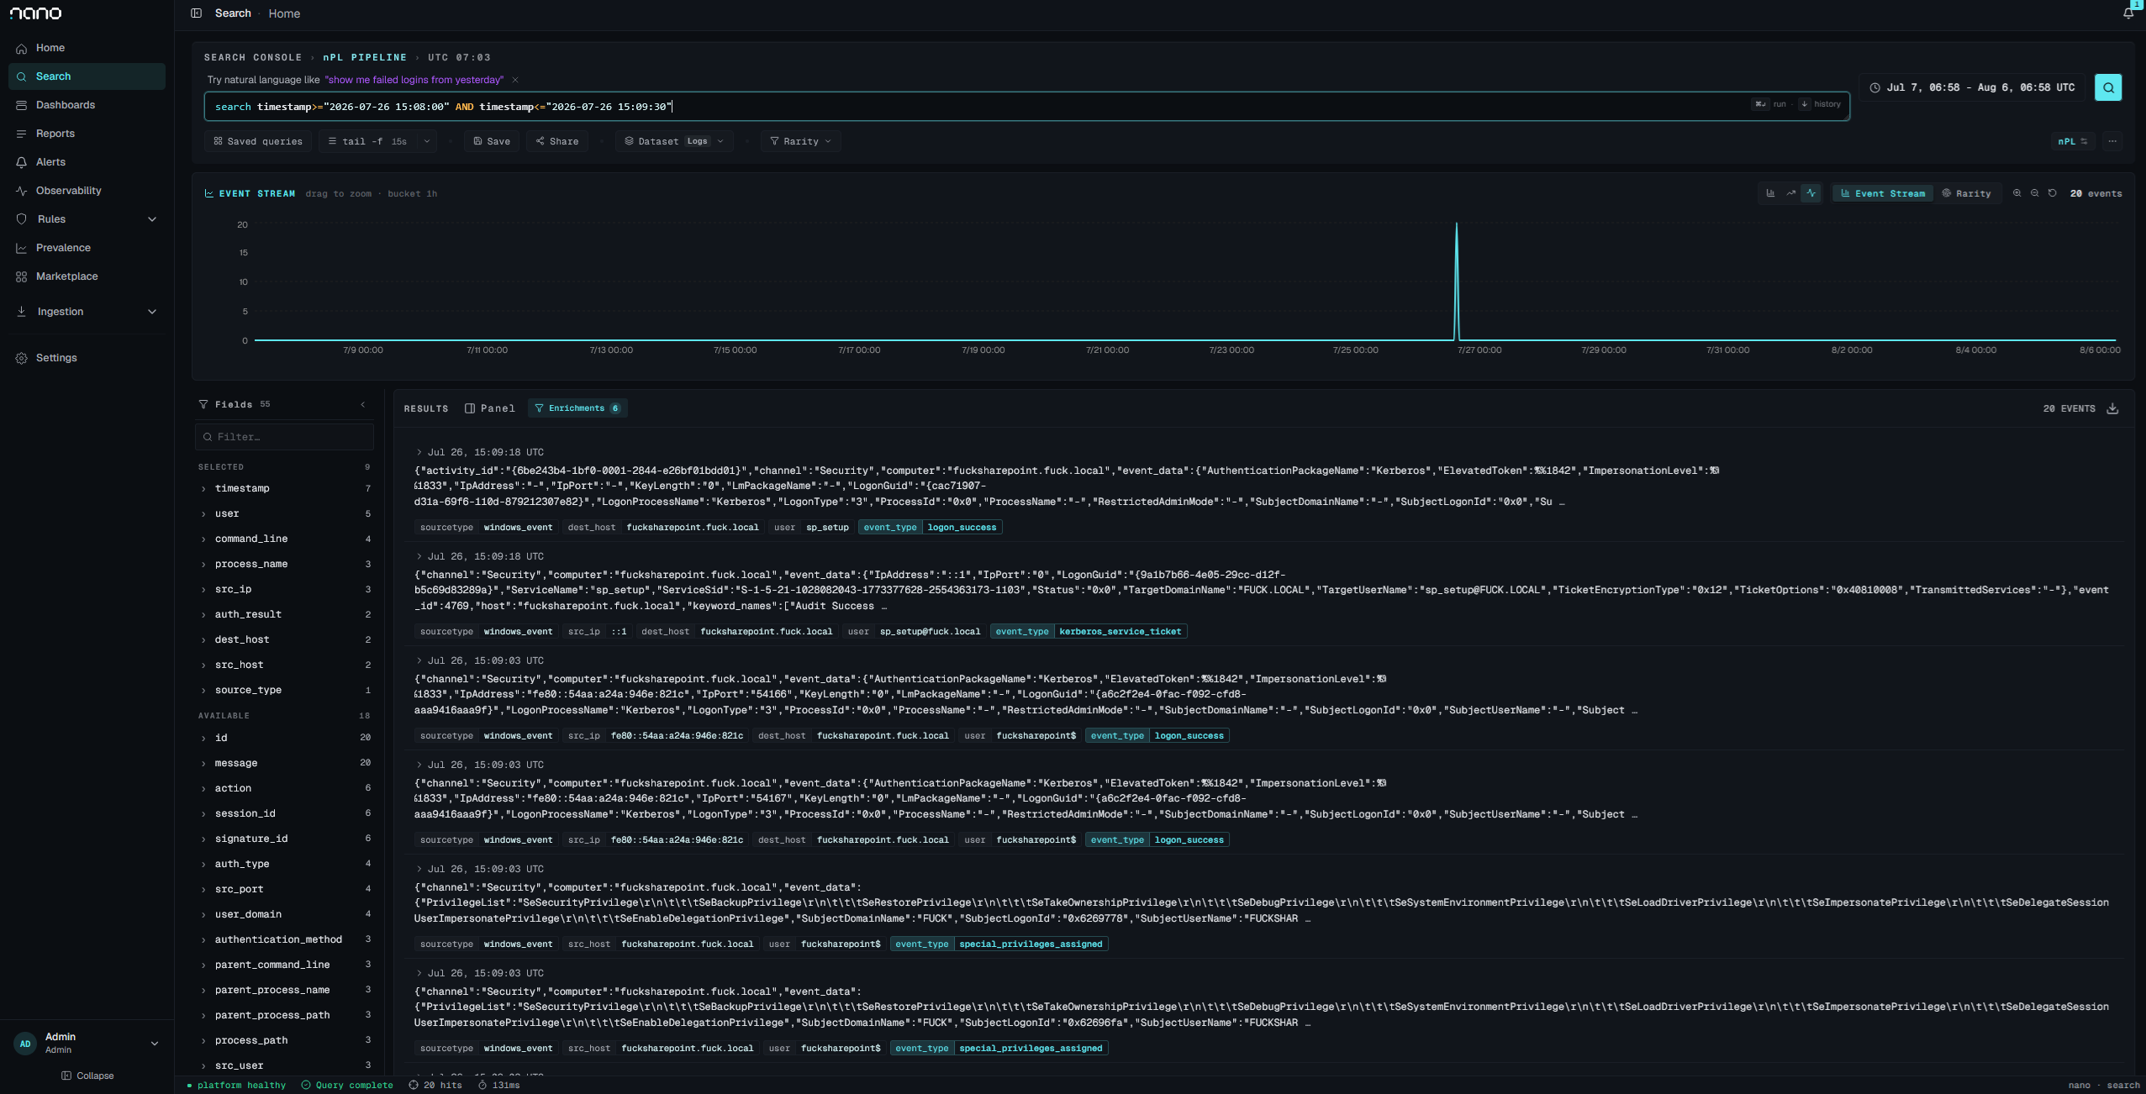Click the nano logo
Image resolution: width=2146 pixels, height=1094 pixels.
coord(35,13)
